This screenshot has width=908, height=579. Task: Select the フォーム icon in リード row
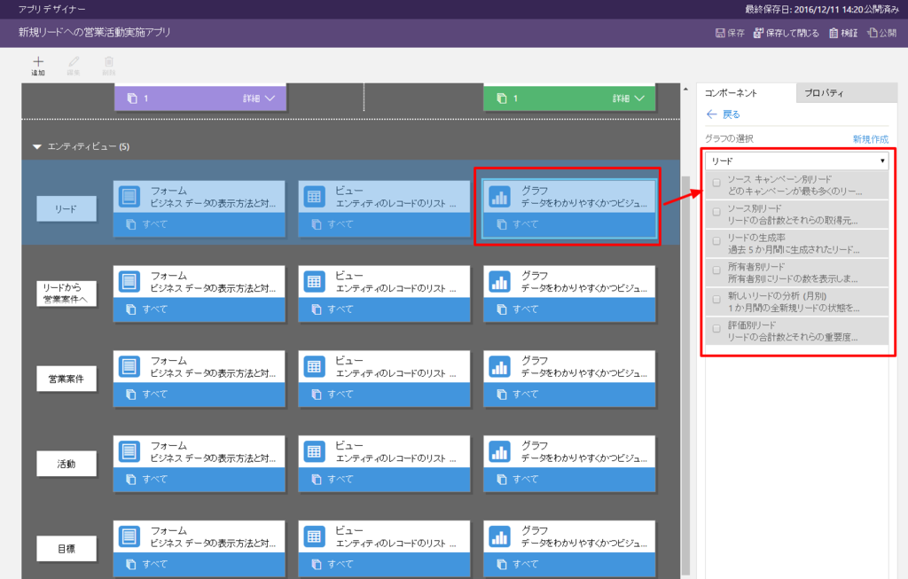[129, 196]
